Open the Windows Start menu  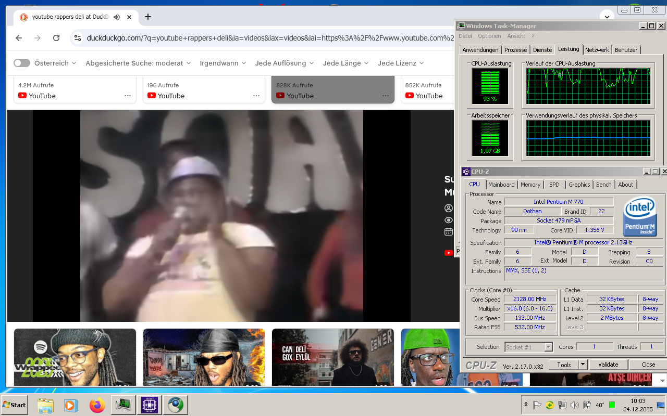point(15,405)
